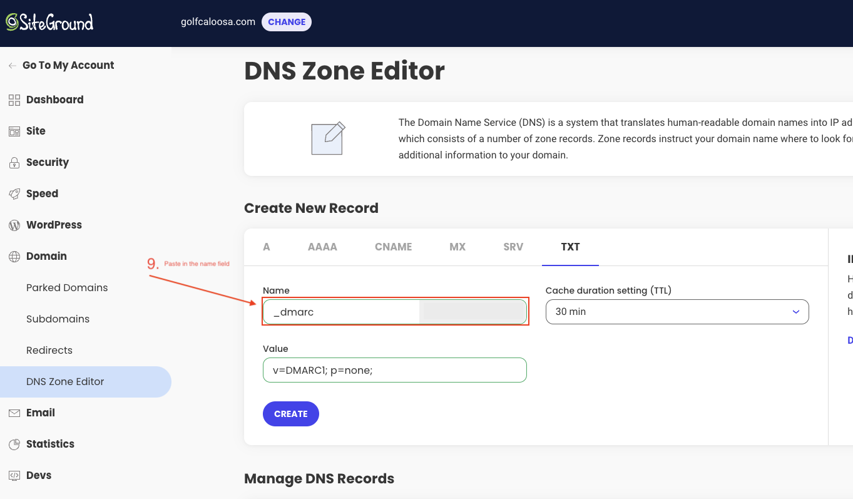Screen dimensions: 853x499
Task: Open the CNAME record tab
Action: (x=393, y=247)
